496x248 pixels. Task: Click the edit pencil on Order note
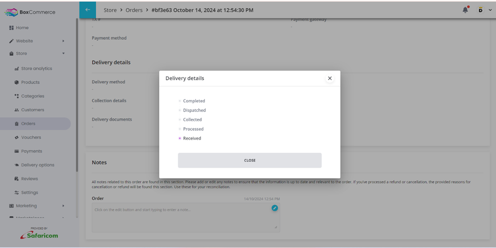click(275, 208)
